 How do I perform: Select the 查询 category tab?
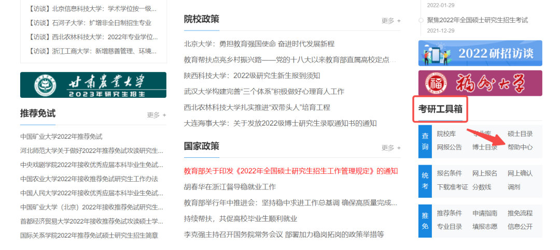pos(425,141)
